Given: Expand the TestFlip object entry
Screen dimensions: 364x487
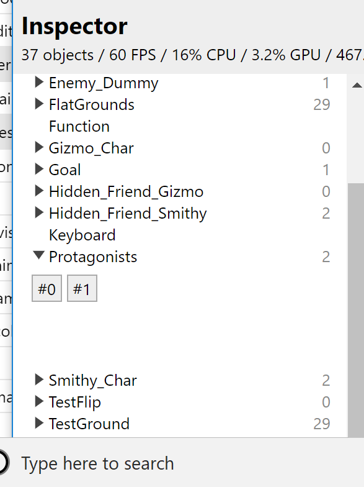Looking at the screenshot, I should click(39, 401).
